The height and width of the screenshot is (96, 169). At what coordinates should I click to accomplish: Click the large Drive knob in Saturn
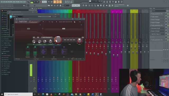[58, 40]
